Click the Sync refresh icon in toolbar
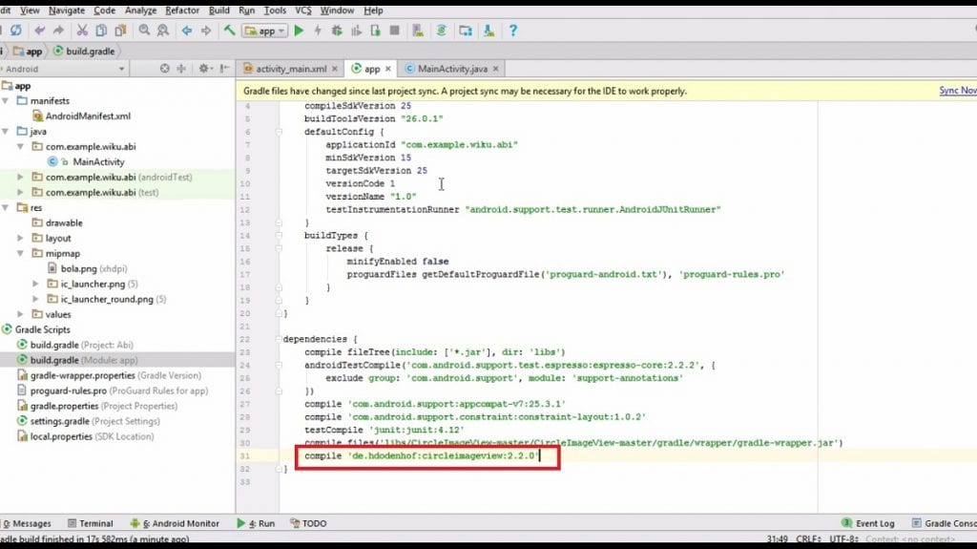 (x=16, y=31)
